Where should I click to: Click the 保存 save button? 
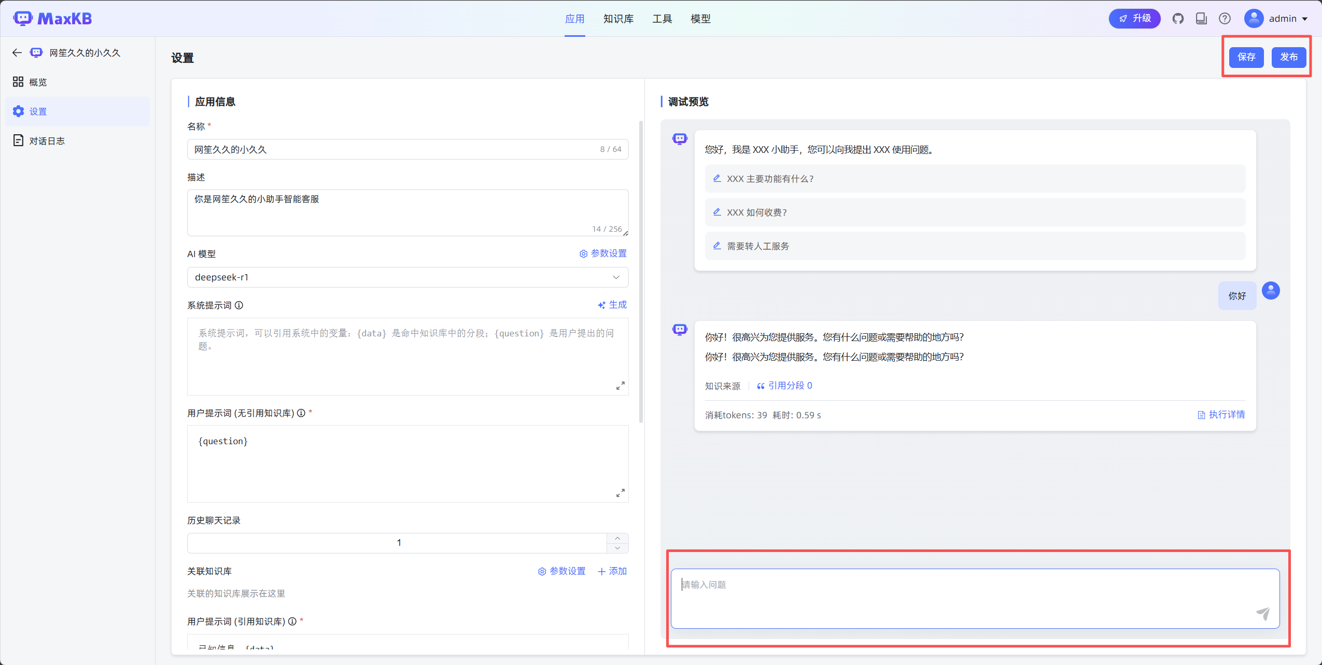pos(1246,57)
